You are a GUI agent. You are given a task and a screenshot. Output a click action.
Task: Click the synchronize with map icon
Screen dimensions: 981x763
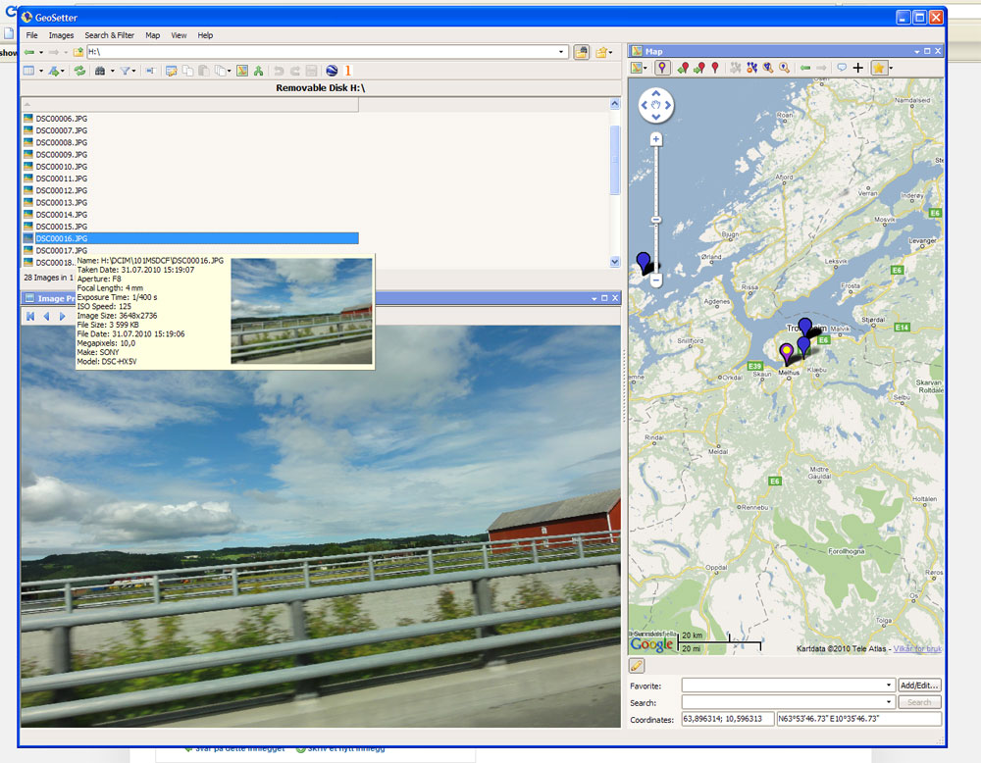pyautogui.click(x=242, y=71)
